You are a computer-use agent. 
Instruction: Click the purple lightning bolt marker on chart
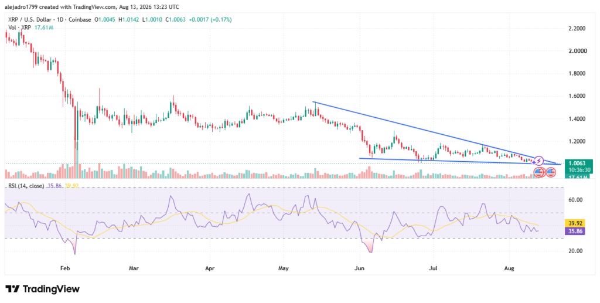coord(539,161)
